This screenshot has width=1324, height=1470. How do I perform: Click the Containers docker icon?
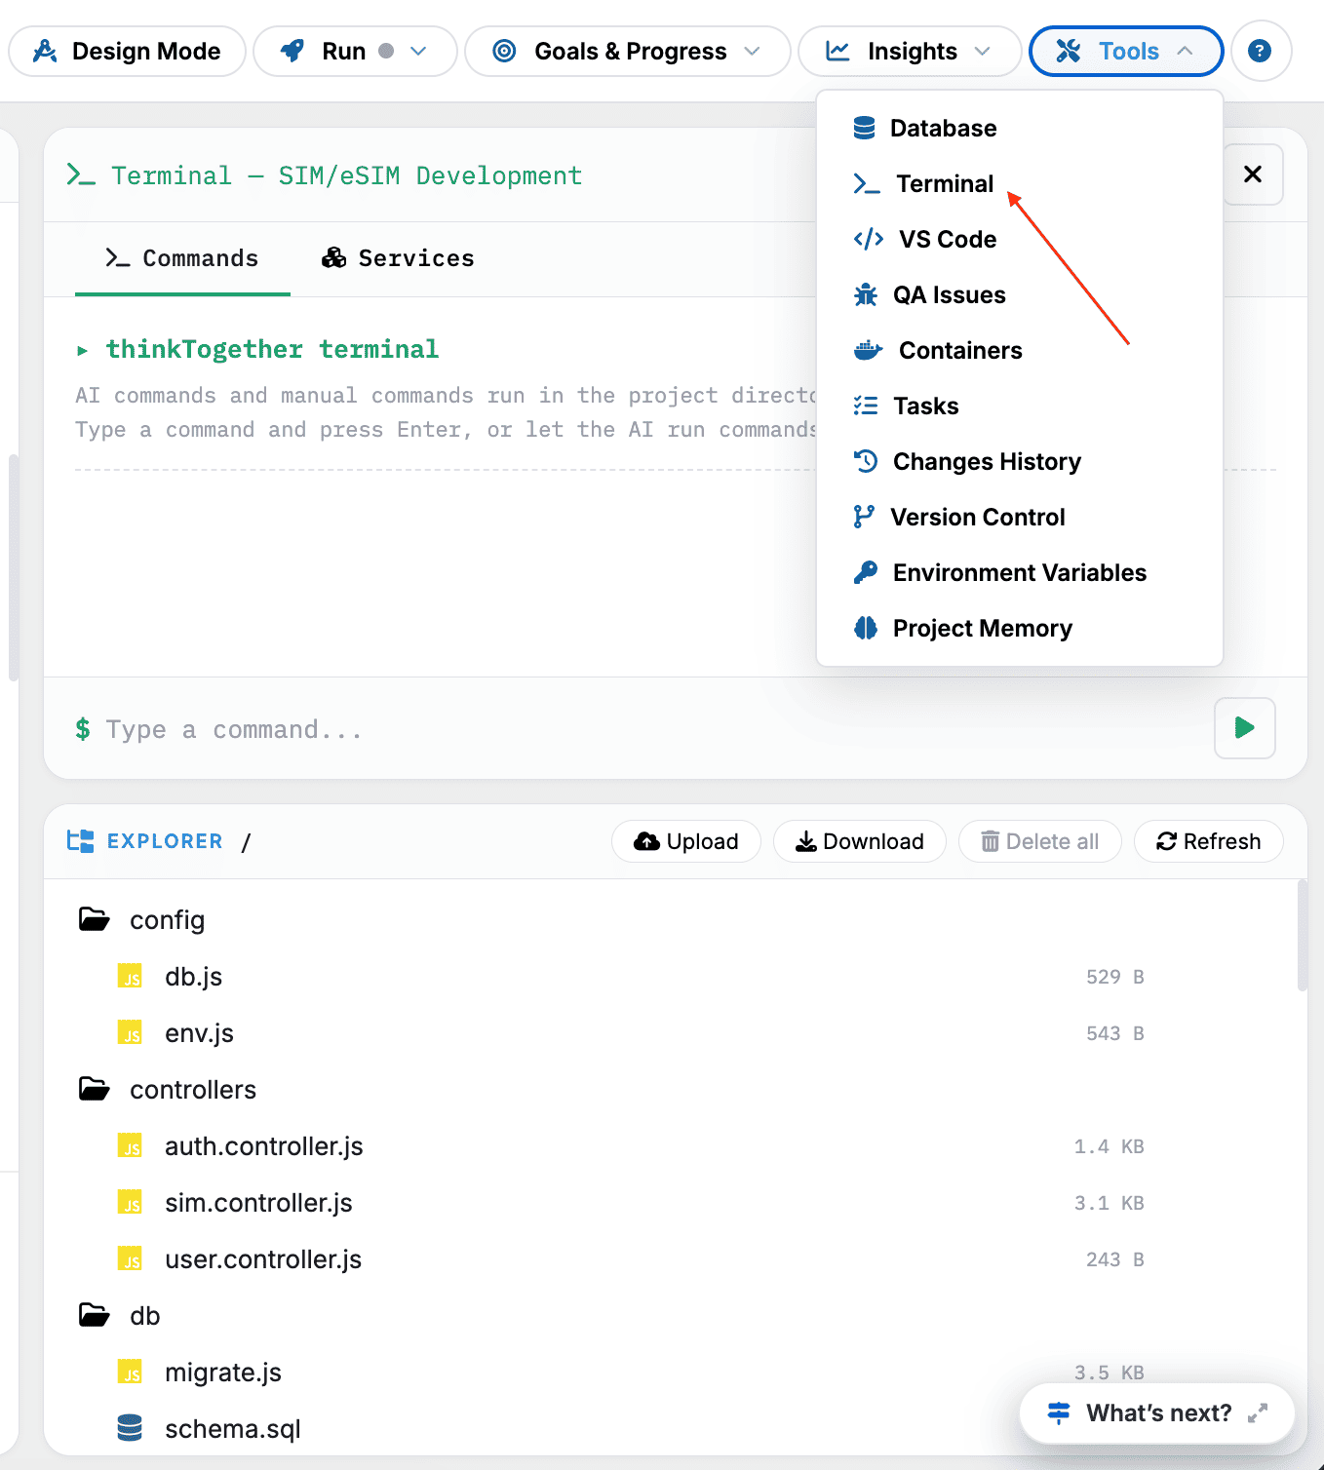click(867, 350)
